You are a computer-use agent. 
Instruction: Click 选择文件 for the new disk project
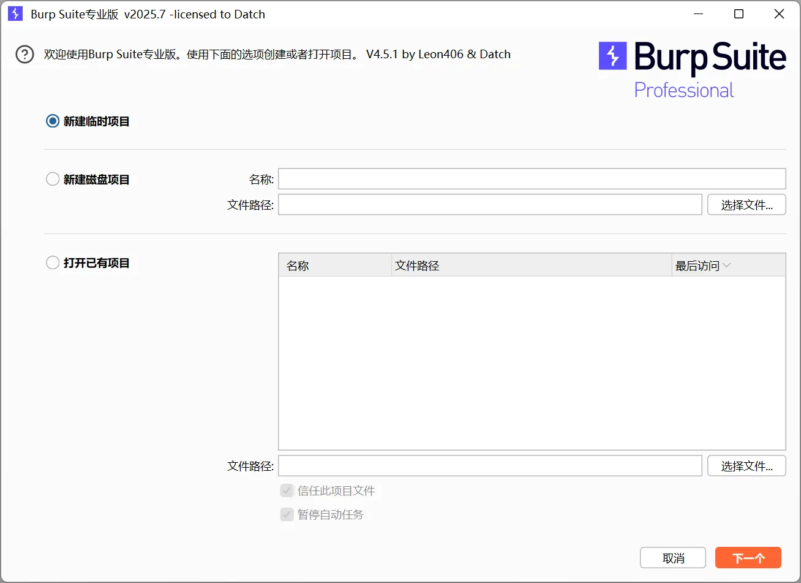(x=746, y=205)
